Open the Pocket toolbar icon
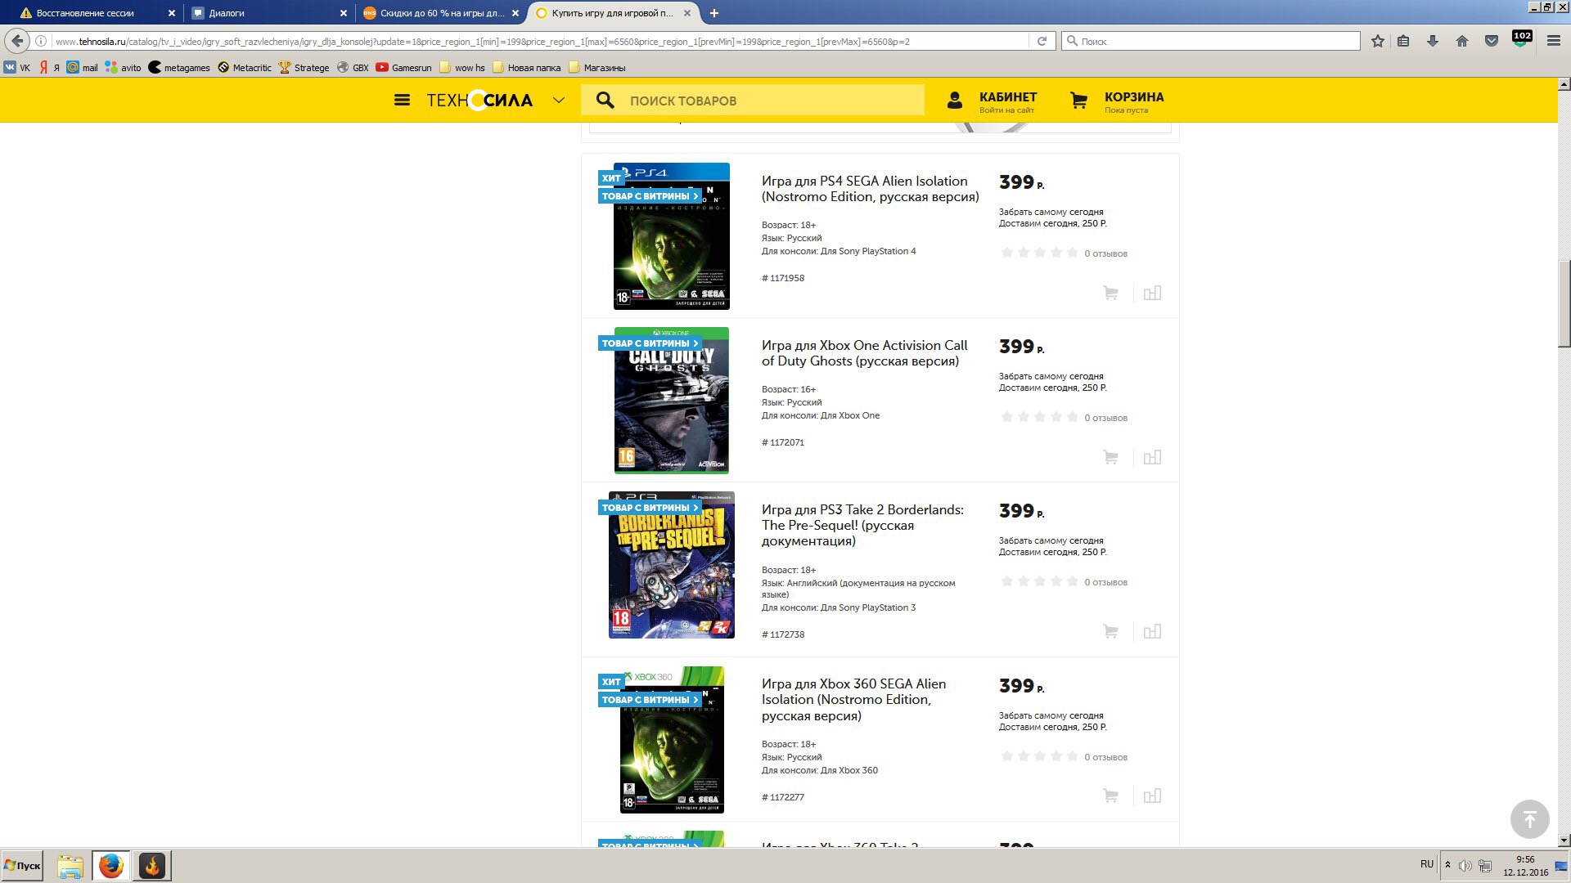 tap(1492, 41)
